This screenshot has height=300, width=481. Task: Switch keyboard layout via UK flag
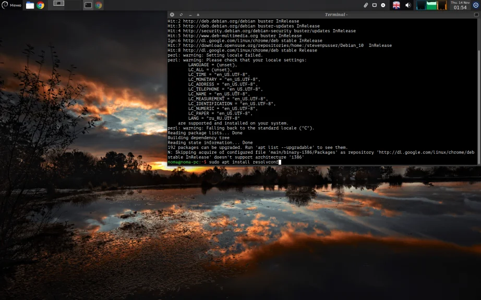(396, 5)
